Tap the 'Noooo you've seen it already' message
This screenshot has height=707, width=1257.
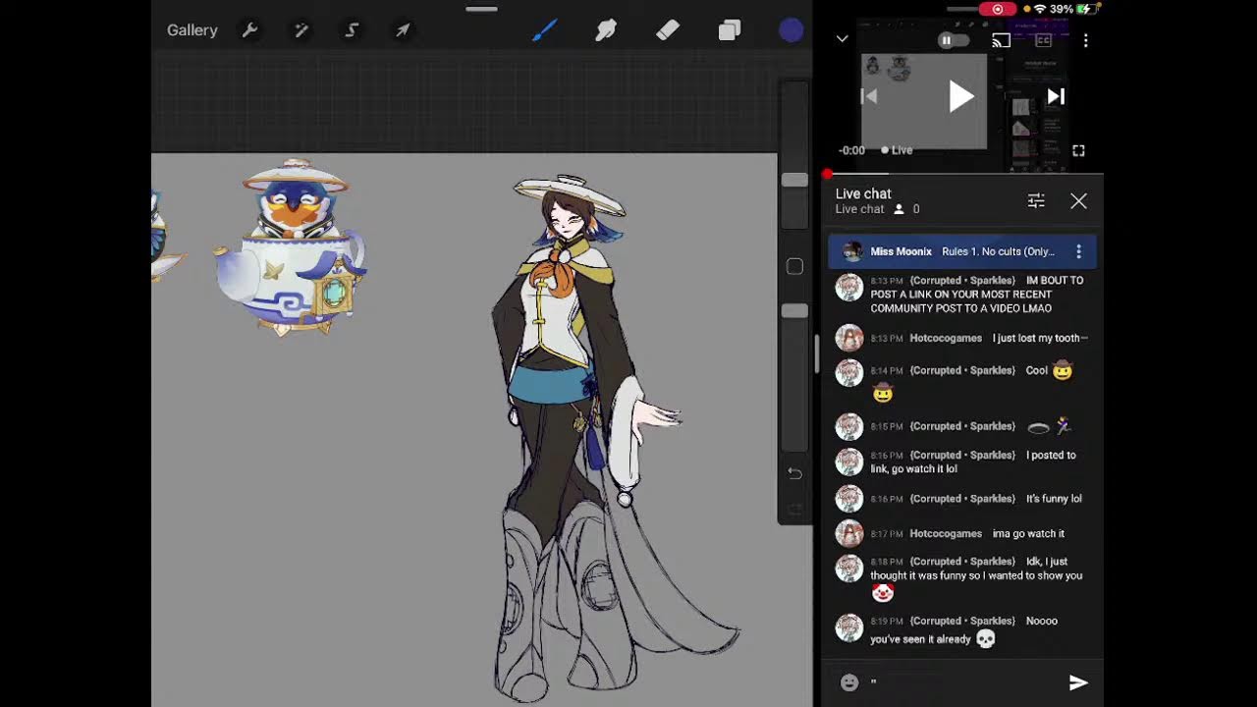pyautogui.click(x=961, y=629)
